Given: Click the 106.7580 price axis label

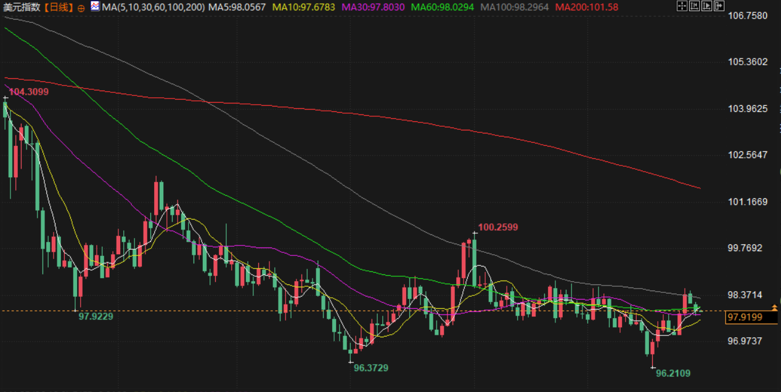Looking at the screenshot, I should [748, 15].
